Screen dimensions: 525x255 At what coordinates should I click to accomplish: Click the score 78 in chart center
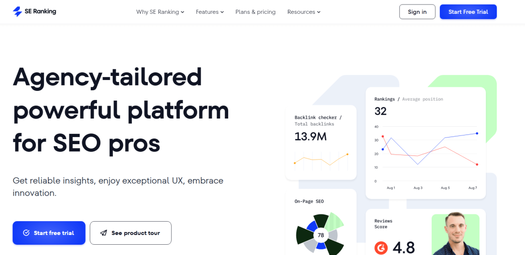[x=320, y=236]
